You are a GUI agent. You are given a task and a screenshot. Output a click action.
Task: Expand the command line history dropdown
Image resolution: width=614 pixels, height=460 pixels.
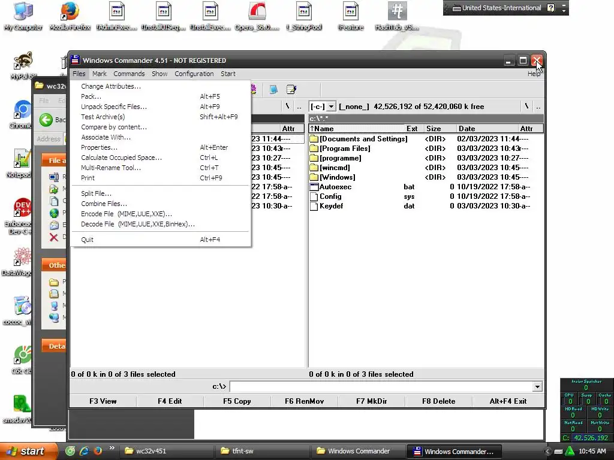(537, 387)
